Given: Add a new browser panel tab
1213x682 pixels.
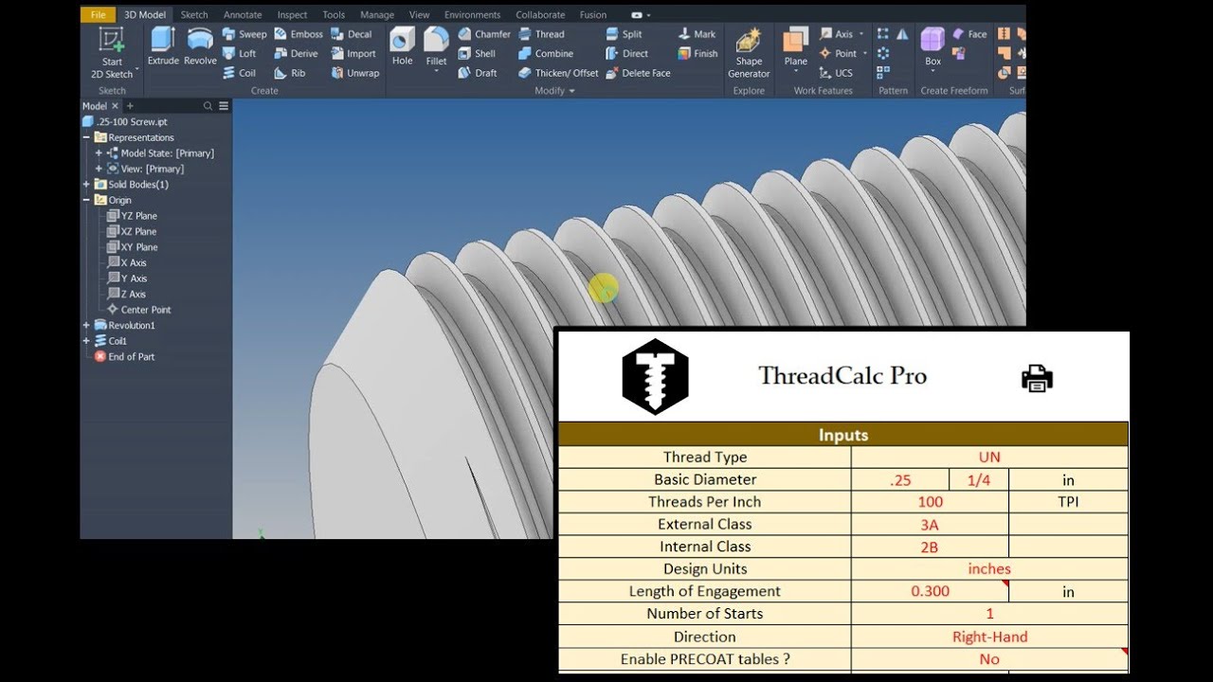Looking at the screenshot, I should click(x=130, y=106).
